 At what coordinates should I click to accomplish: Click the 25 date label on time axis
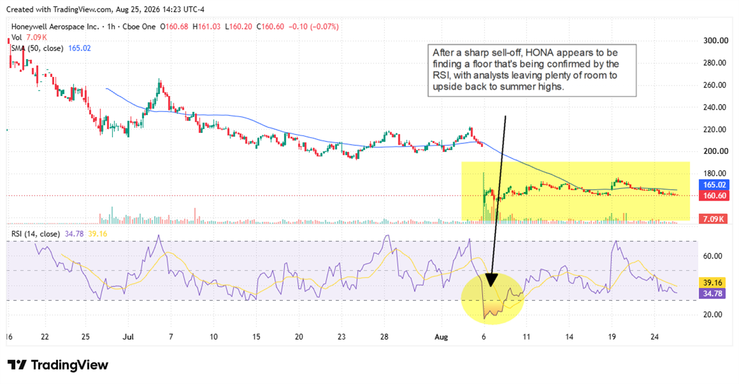86,337
